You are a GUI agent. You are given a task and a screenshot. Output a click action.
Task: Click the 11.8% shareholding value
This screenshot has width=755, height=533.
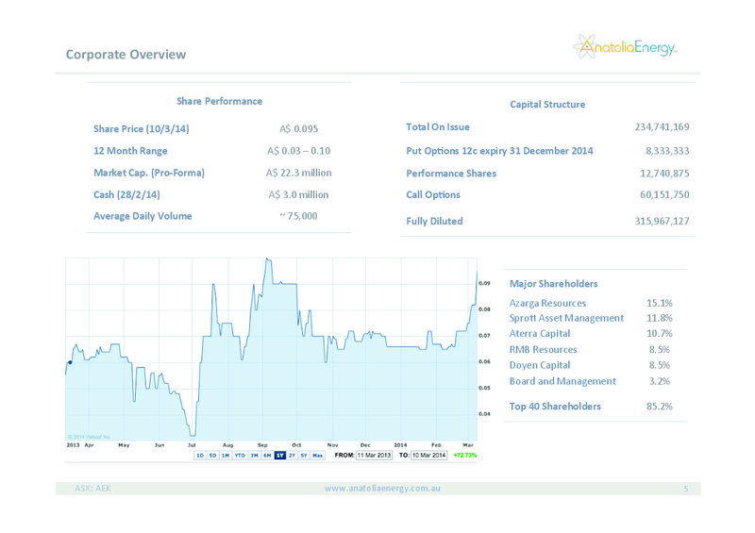tap(659, 318)
